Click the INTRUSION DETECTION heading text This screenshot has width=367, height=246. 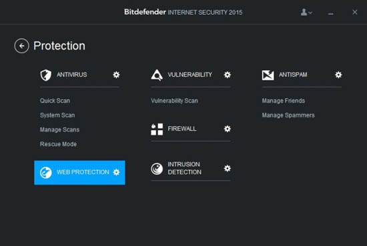pyautogui.click(x=184, y=169)
